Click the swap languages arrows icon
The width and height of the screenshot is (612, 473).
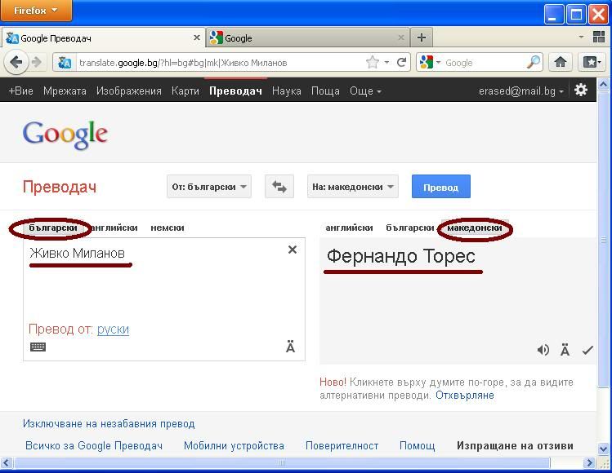tap(279, 187)
